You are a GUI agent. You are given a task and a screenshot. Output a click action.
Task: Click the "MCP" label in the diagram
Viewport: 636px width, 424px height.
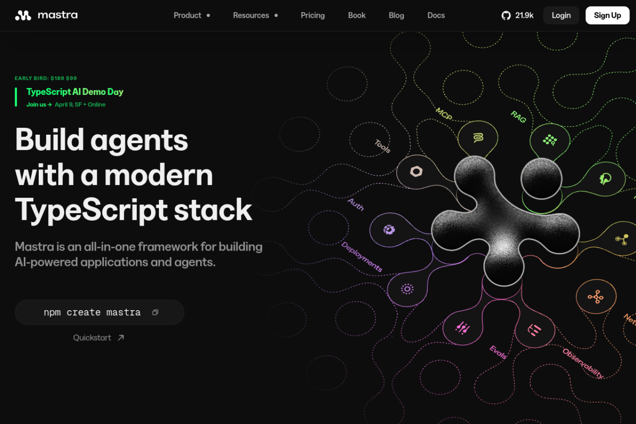[444, 114]
